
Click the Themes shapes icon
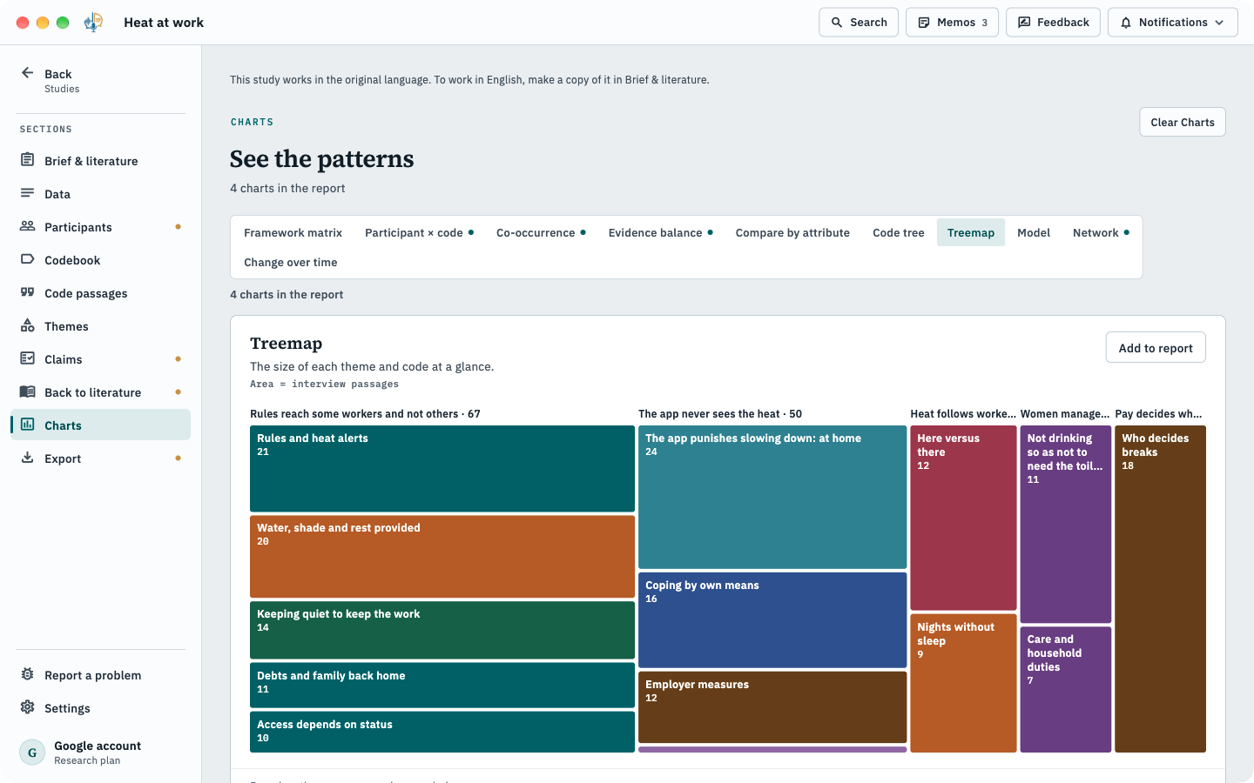point(28,325)
